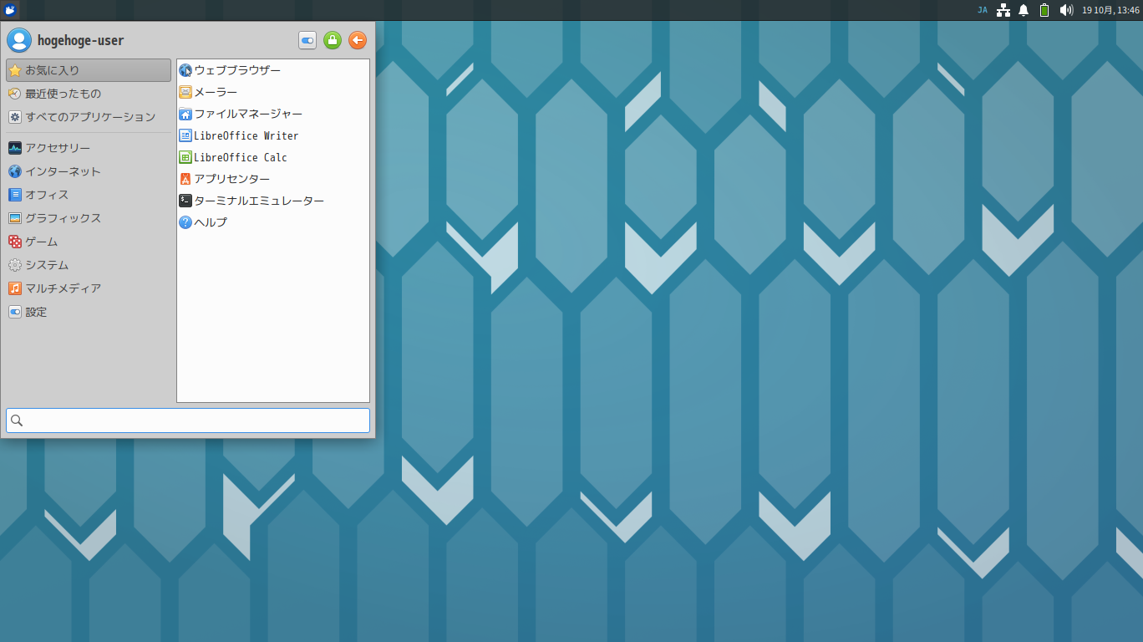Screen dimensions: 1143x642
Task: Launch ウェブブラウザー from favorites
Action: coord(273,70)
